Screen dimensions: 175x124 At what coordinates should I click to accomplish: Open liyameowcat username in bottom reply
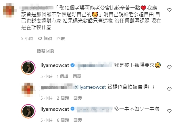coord(55,109)
